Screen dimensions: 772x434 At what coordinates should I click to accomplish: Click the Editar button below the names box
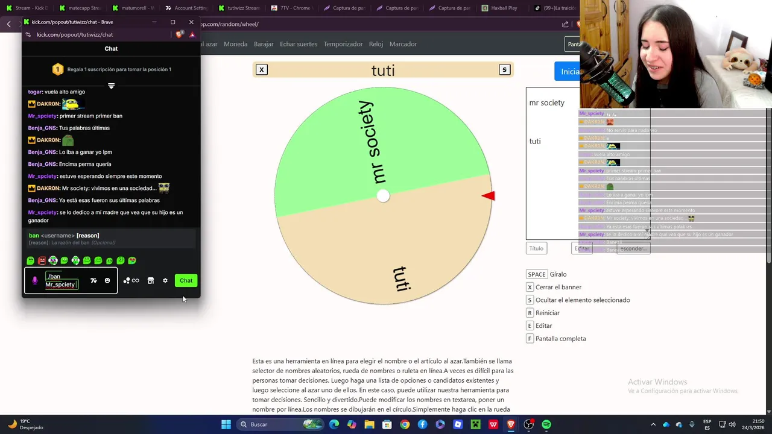coord(582,248)
